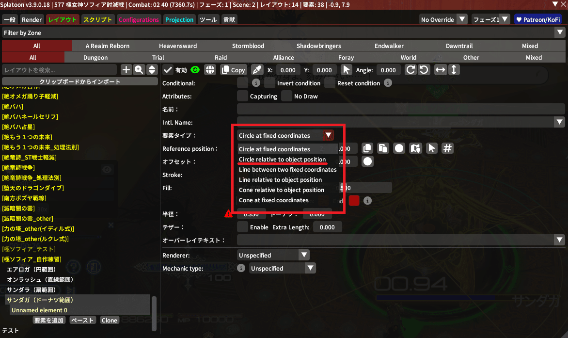Select the Endwalker expansion filter tab
This screenshot has width=568, height=338.
[389, 46]
